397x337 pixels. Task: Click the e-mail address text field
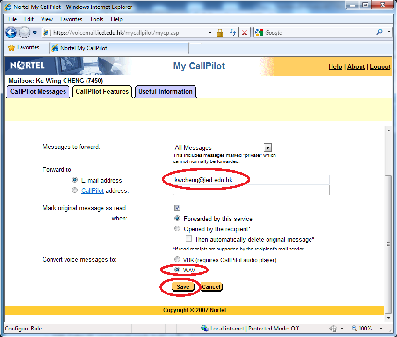click(251, 180)
